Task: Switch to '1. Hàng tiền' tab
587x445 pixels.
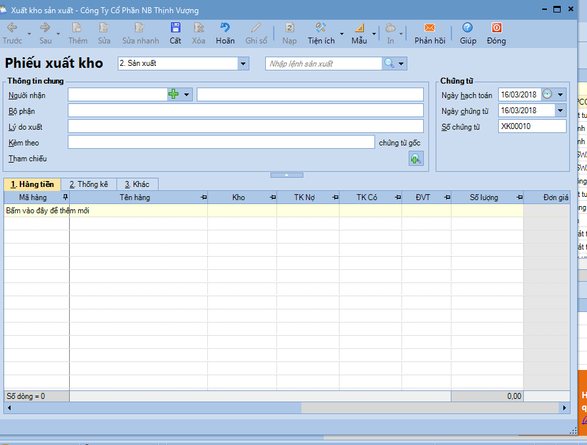Action: 32,184
